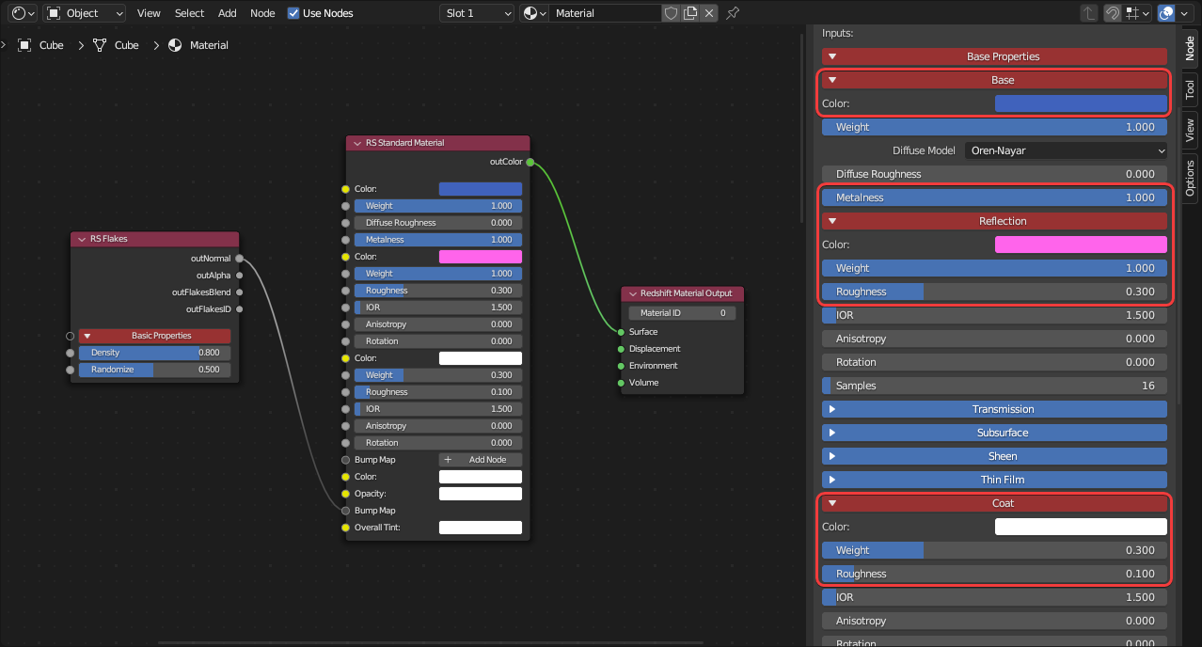The image size is (1202, 647).
Task: Expand the Subsurface section
Action: click(x=994, y=433)
